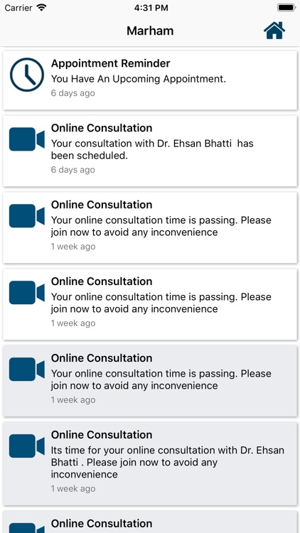
Task: Tap the battery indicator in status bar
Action: tap(286, 8)
